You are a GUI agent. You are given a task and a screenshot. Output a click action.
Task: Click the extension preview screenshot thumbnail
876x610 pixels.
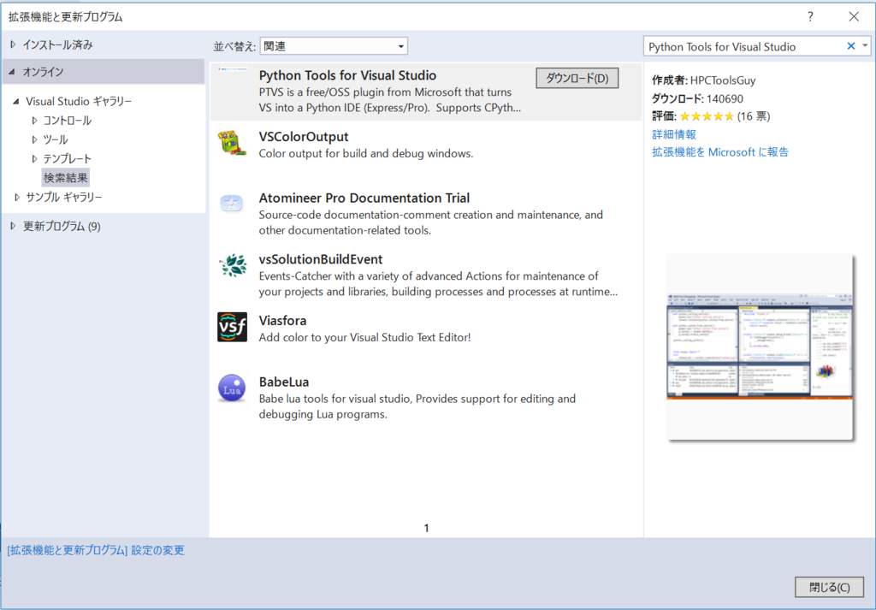760,347
